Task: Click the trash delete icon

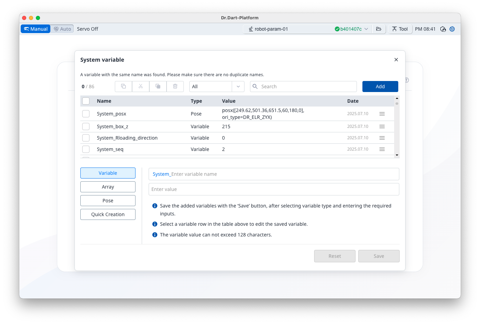Action: coord(175,87)
